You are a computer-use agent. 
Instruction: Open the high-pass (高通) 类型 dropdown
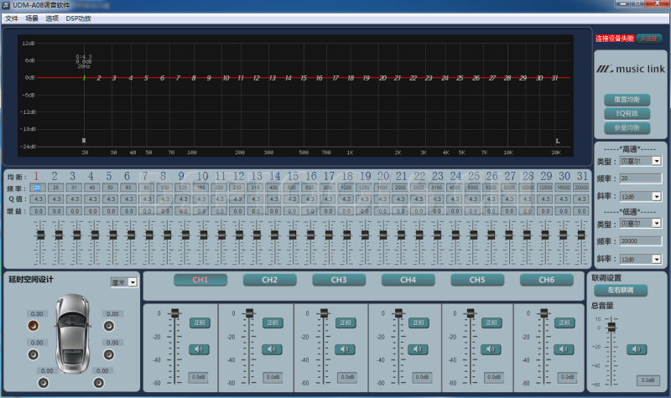point(657,161)
